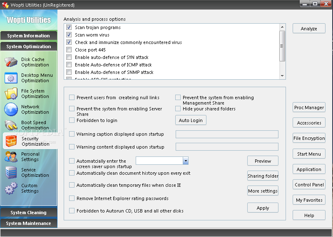Viewport: 333px width, 237px height.
Task: Enable auto-defense of SYN attack
Action: (69, 57)
